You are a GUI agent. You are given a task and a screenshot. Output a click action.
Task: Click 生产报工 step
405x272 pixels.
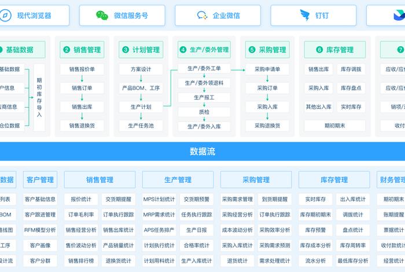(204, 97)
